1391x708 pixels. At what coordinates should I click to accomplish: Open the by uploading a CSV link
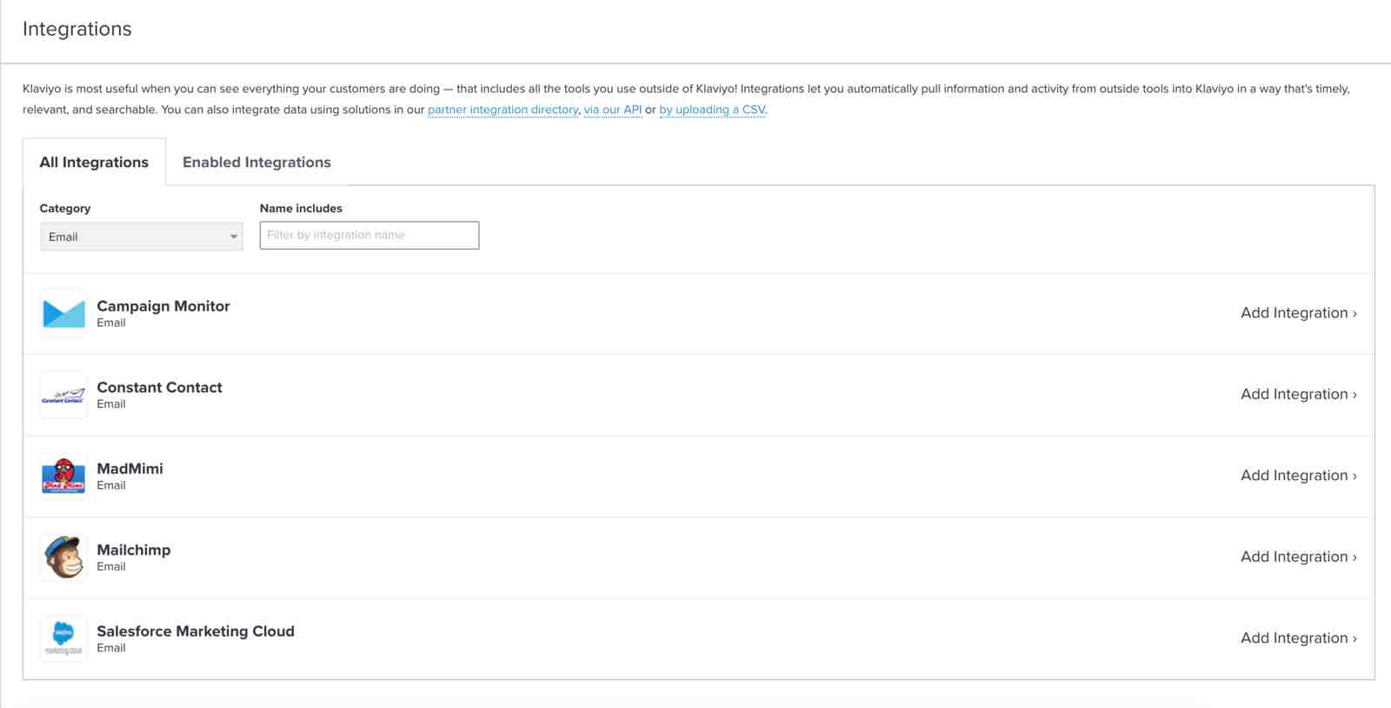click(712, 110)
